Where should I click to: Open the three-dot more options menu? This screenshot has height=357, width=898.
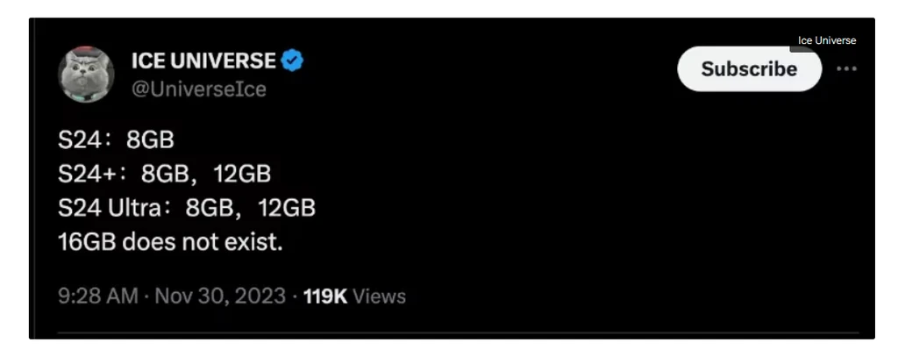pyautogui.click(x=846, y=68)
